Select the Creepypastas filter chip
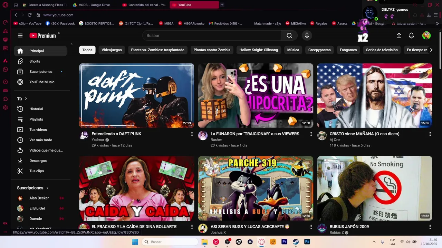The image size is (442, 248). click(319, 50)
